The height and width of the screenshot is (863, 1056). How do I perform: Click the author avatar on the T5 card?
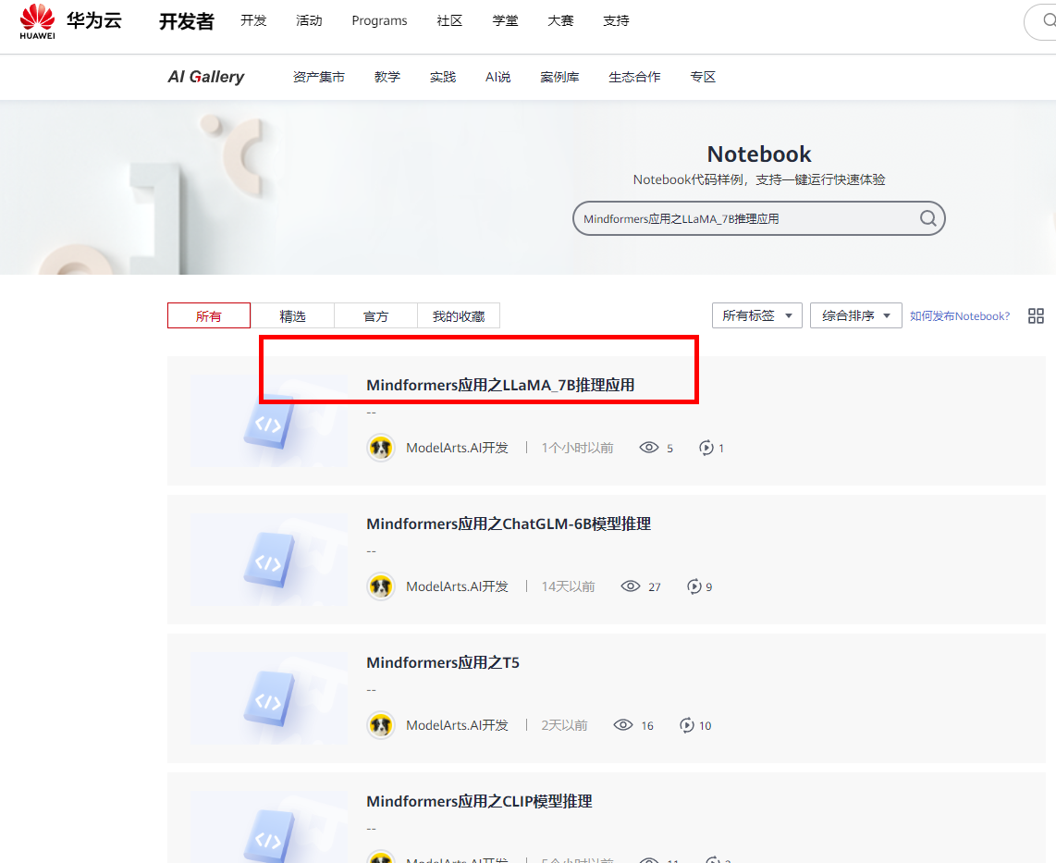point(380,725)
